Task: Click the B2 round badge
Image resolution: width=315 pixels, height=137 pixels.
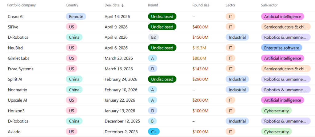Action: point(153,37)
